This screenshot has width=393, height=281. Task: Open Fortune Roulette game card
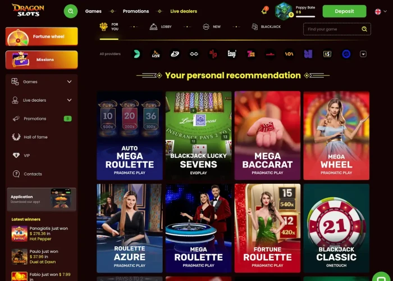[267, 228]
